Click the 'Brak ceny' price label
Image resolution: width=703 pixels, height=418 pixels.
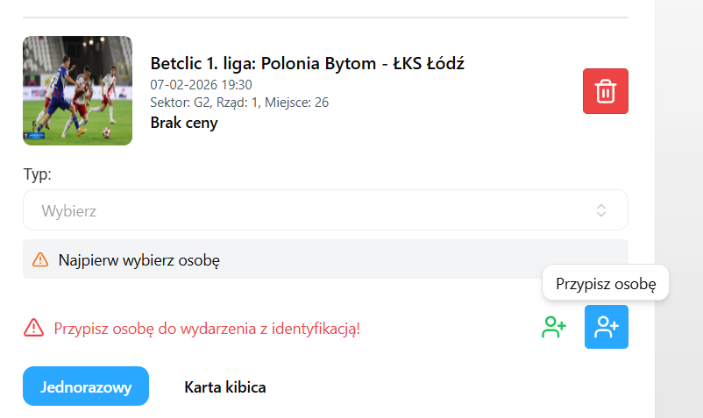pyautogui.click(x=184, y=123)
